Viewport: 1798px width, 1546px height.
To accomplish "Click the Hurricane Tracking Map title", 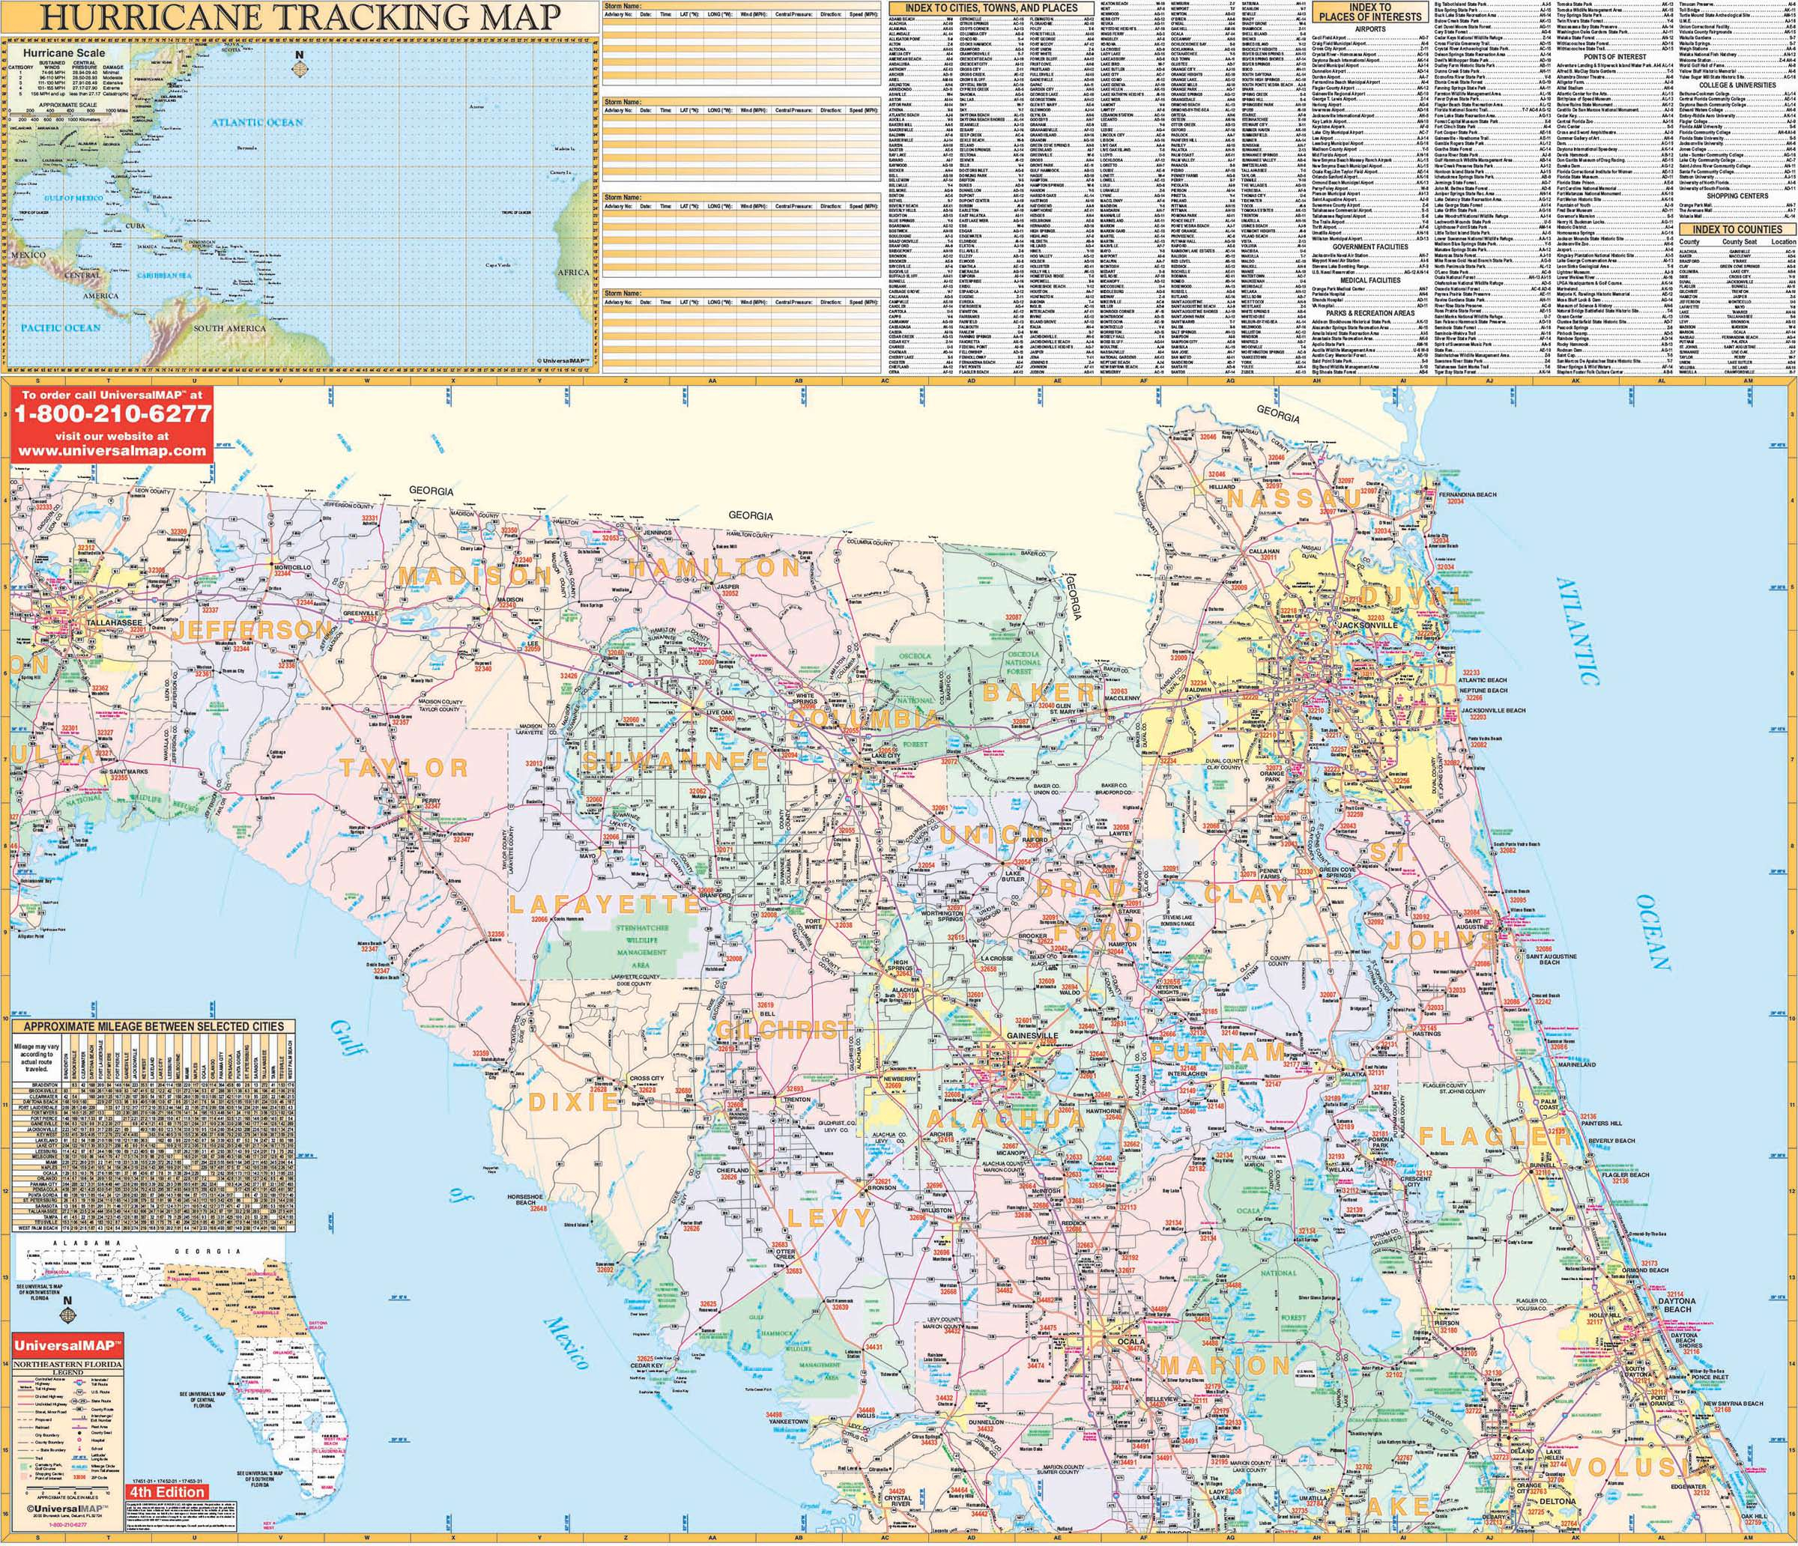I will 300,17.
